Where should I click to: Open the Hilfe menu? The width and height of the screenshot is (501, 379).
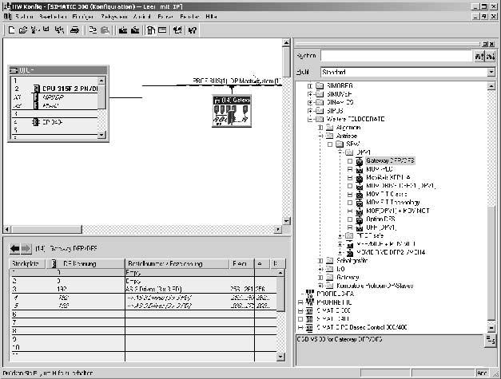211,16
